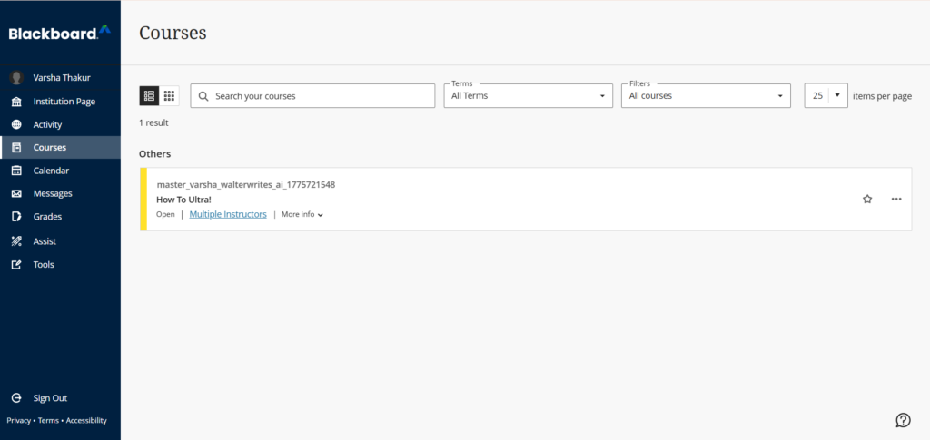Open the Terms dropdown
Image resolution: width=930 pixels, height=440 pixels.
[528, 95]
